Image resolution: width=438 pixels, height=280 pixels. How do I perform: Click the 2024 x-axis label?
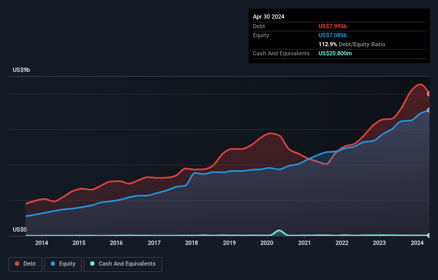coord(417,243)
